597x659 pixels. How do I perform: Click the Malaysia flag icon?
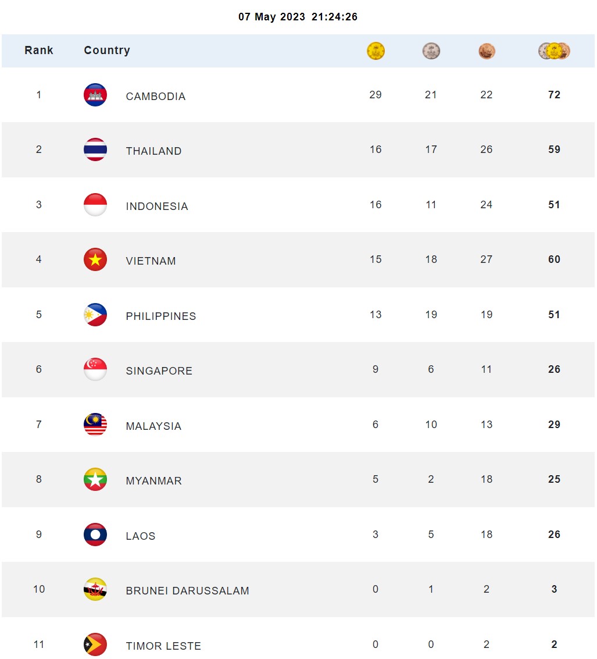point(95,425)
